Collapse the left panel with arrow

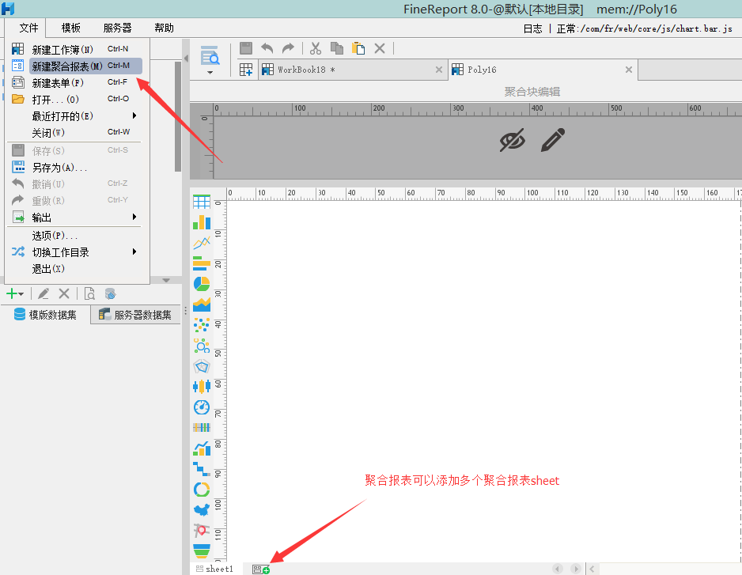coord(186,59)
